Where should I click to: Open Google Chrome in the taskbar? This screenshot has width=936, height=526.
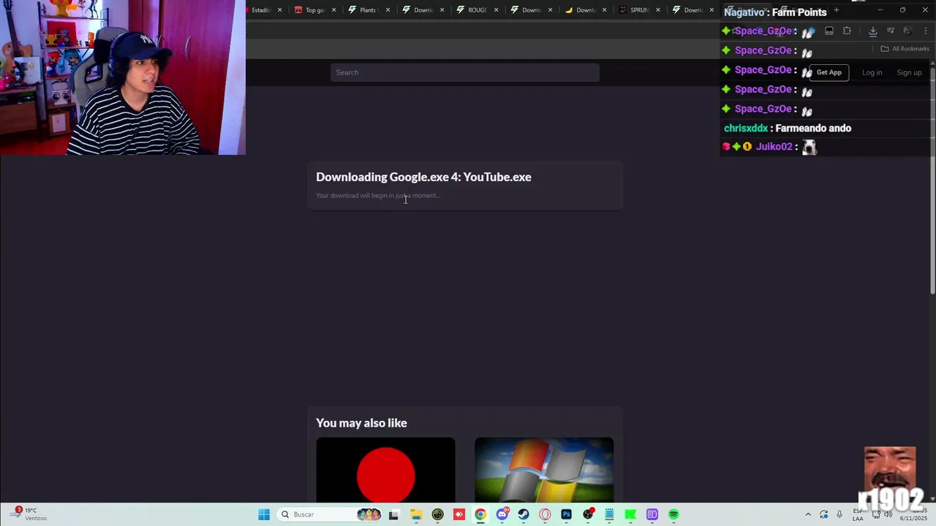coord(480,514)
